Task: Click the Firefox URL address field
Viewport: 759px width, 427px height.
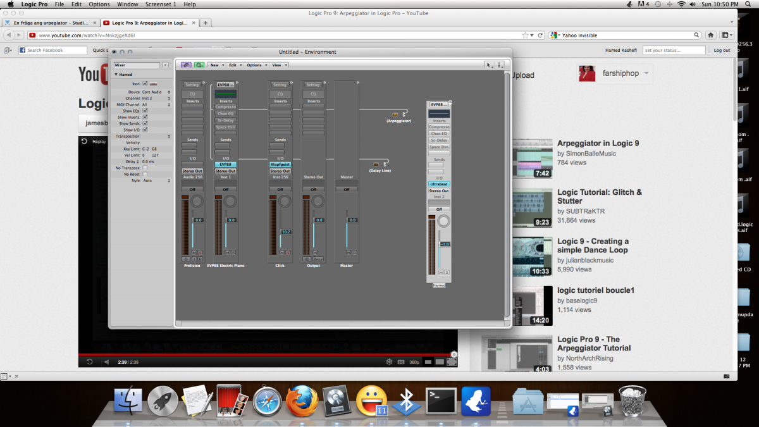Action: (278, 35)
